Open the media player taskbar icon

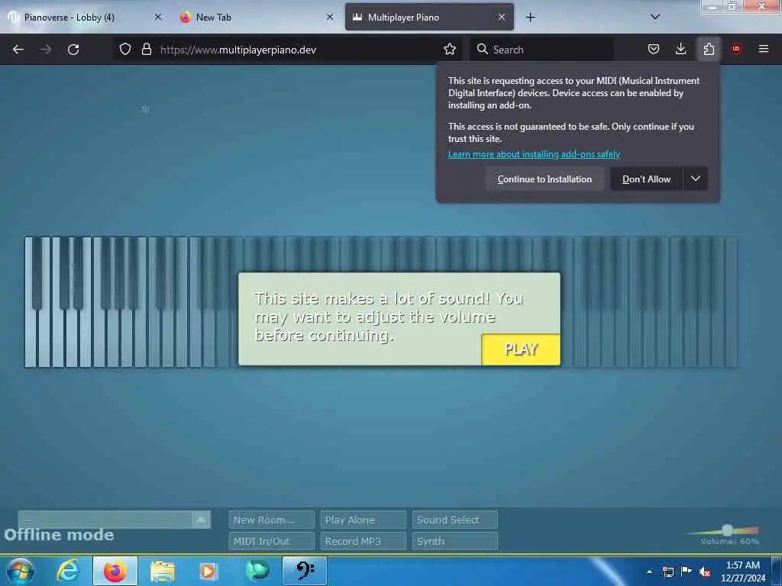click(208, 571)
